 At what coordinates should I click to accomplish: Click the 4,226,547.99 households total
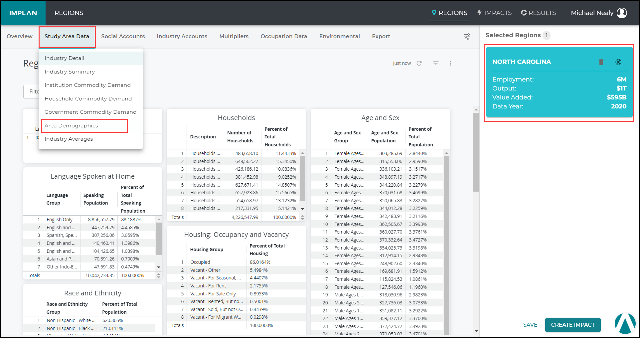245,217
